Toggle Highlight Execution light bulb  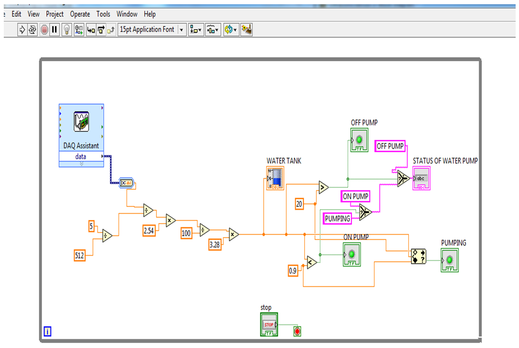[66, 30]
